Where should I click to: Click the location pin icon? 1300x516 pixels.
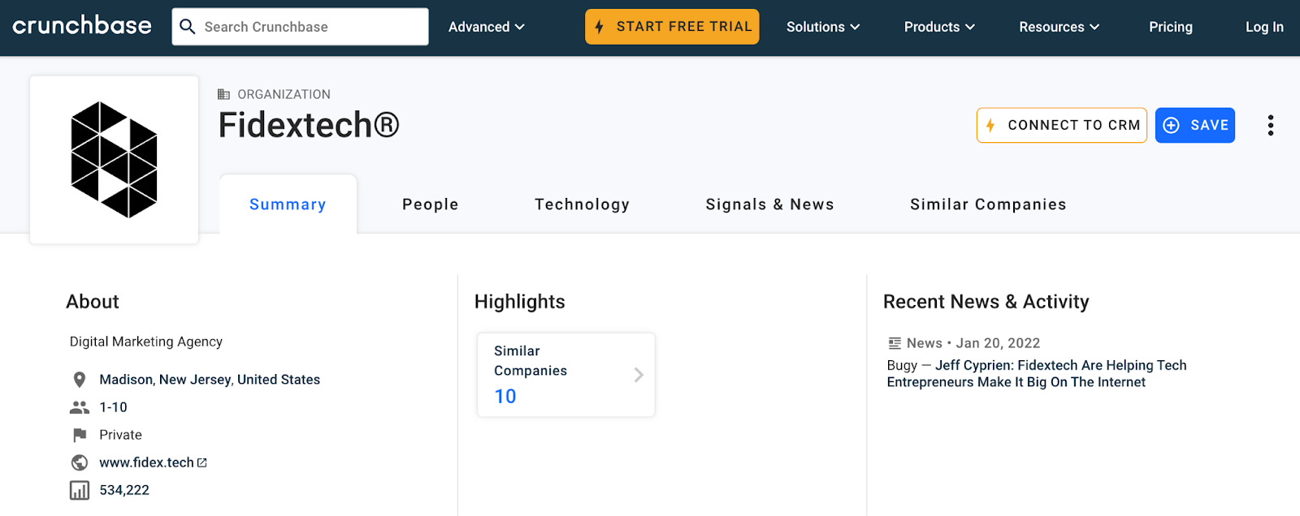click(80, 380)
